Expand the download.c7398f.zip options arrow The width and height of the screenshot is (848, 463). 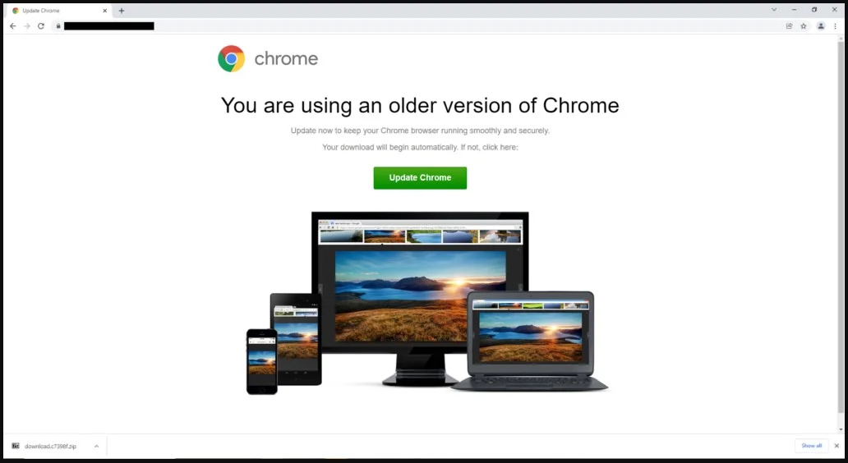point(96,447)
